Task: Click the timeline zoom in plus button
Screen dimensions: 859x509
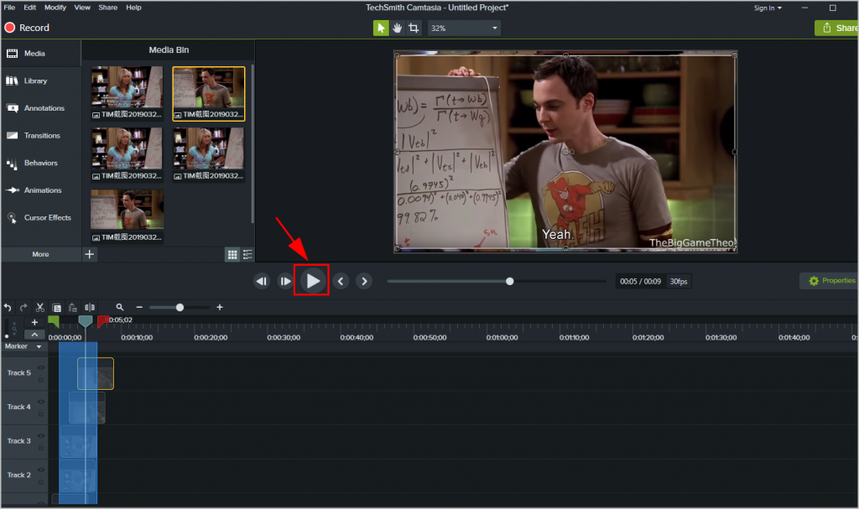Action: pyautogui.click(x=220, y=308)
